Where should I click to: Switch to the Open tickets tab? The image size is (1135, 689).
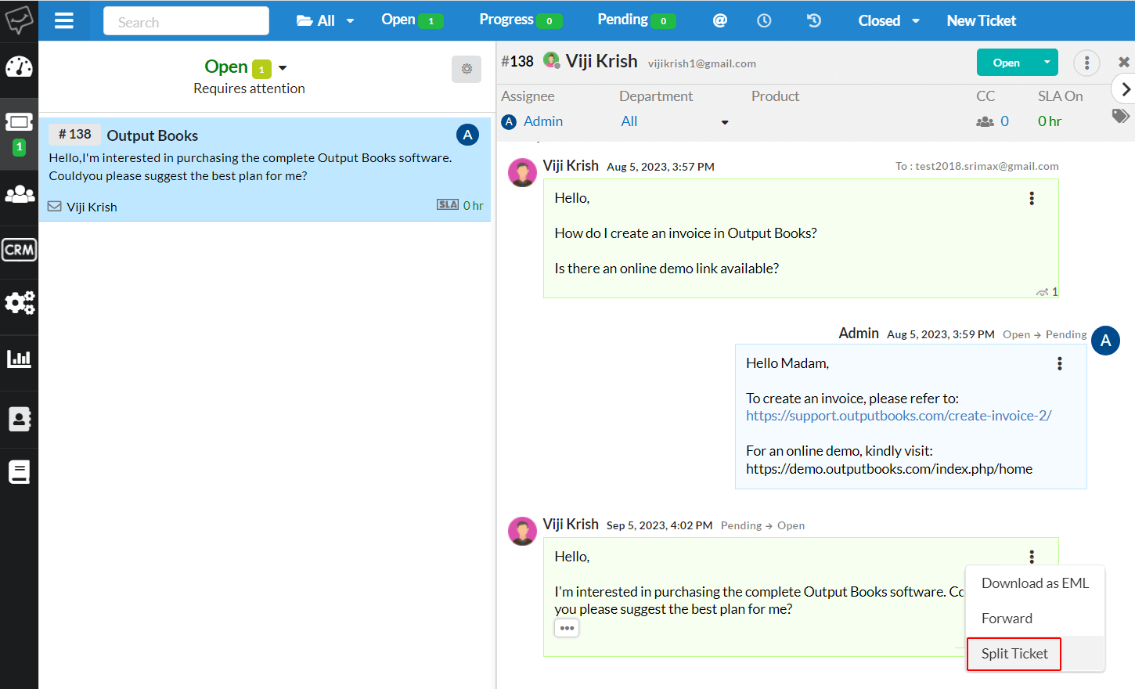coord(412,20)
